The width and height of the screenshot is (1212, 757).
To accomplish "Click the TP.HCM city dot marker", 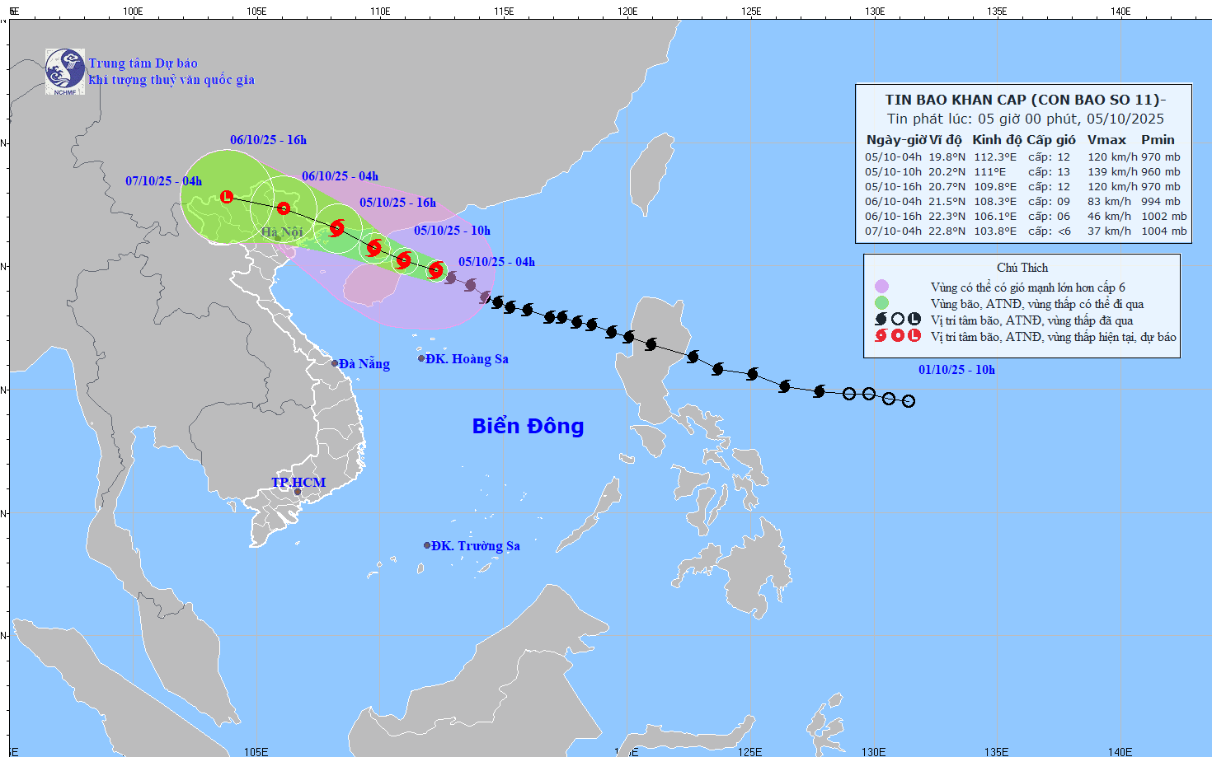I will tap(298, 492).
